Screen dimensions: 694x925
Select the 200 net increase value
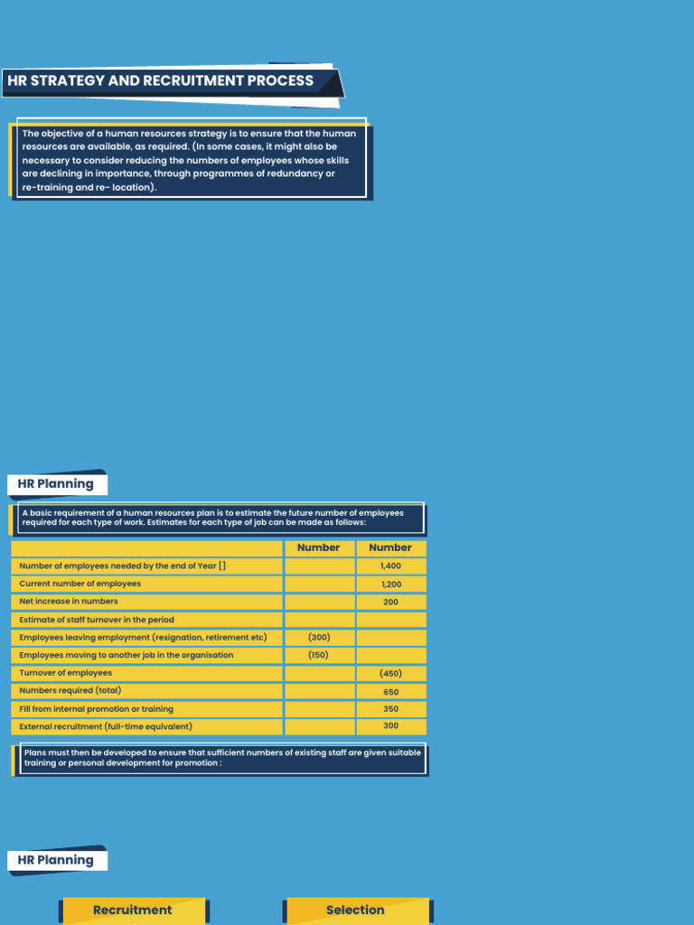tap(390, 602)
